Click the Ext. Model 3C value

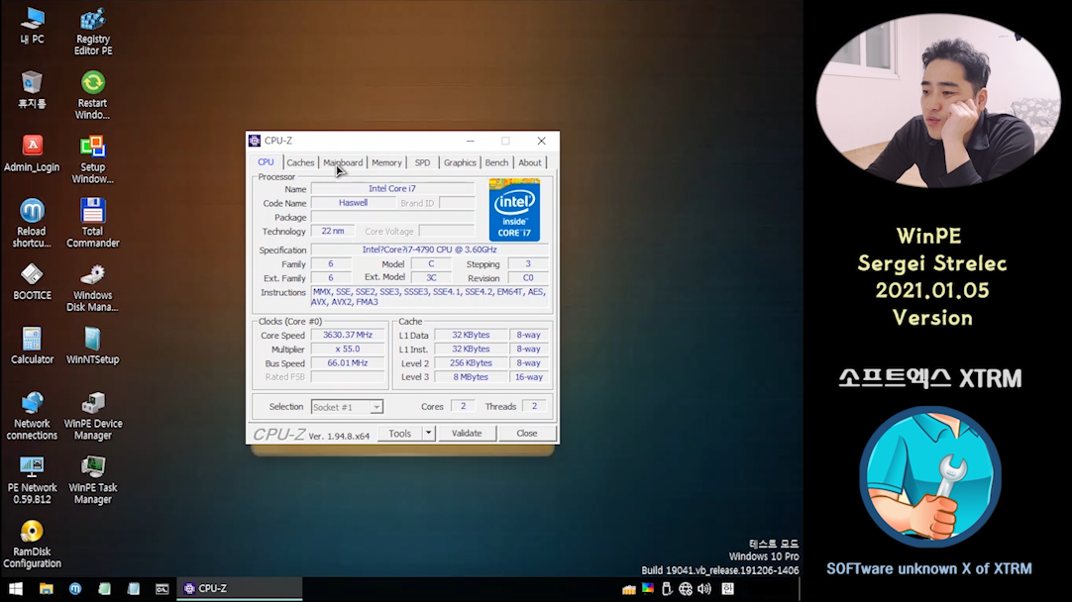(x=431, y=278)
